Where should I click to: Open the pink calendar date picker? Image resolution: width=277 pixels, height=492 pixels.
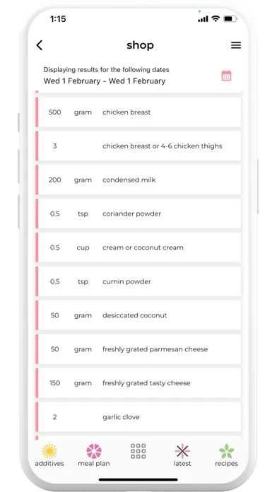(x=226, y=76)
